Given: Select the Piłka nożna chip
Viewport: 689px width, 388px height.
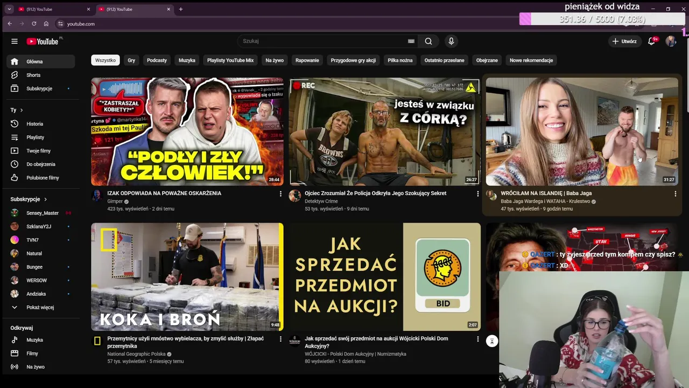Looking at the screenshot, I should [400, 60].
